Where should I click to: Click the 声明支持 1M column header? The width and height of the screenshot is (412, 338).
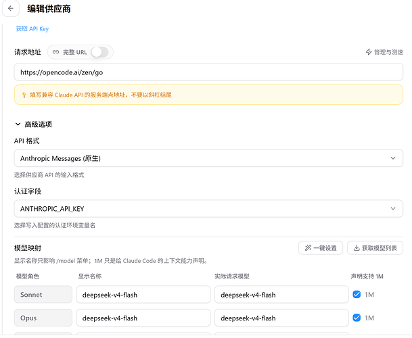367,276
